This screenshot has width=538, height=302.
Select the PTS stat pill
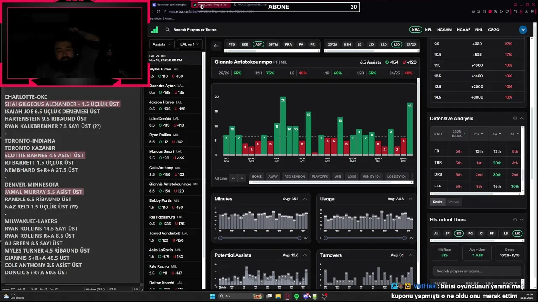point(232,44)
